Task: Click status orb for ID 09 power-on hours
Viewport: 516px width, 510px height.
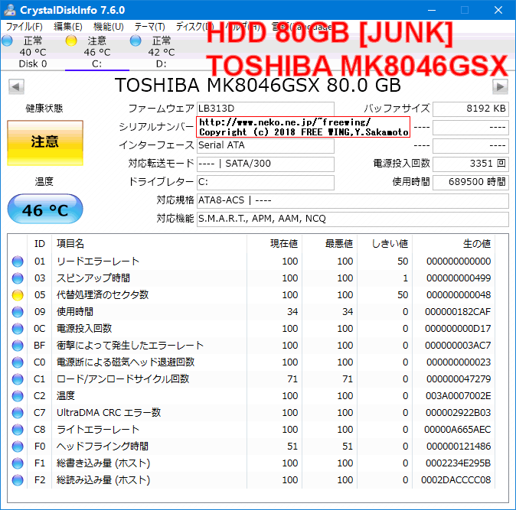Action: coord(18,312)
